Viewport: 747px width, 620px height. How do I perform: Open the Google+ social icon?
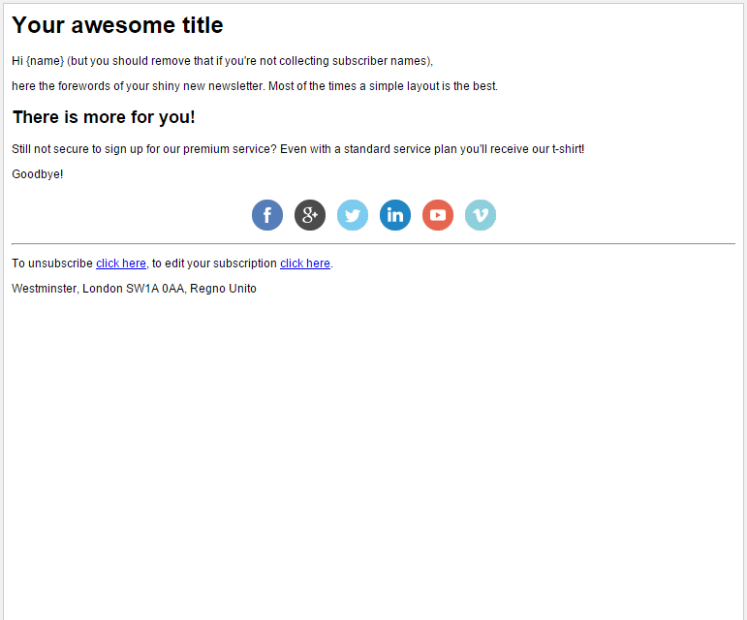coord(310,215)
